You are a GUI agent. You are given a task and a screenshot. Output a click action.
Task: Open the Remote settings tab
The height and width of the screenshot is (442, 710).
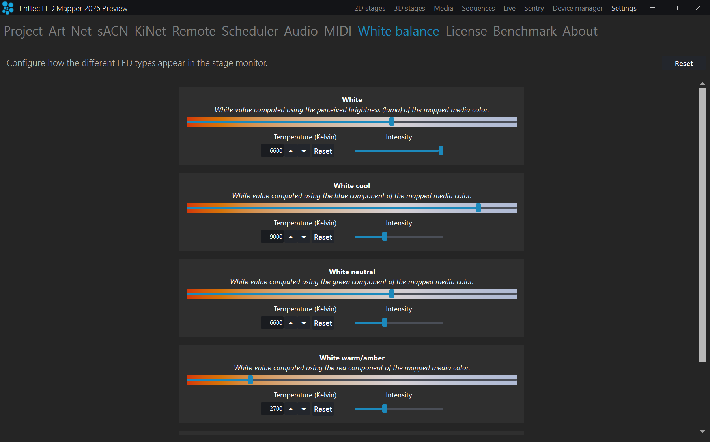point(194,31)
